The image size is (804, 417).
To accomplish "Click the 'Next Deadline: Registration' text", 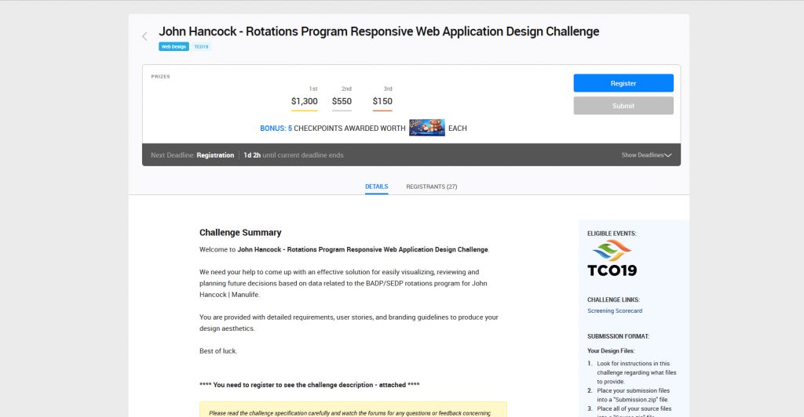I will coord(192,155).
